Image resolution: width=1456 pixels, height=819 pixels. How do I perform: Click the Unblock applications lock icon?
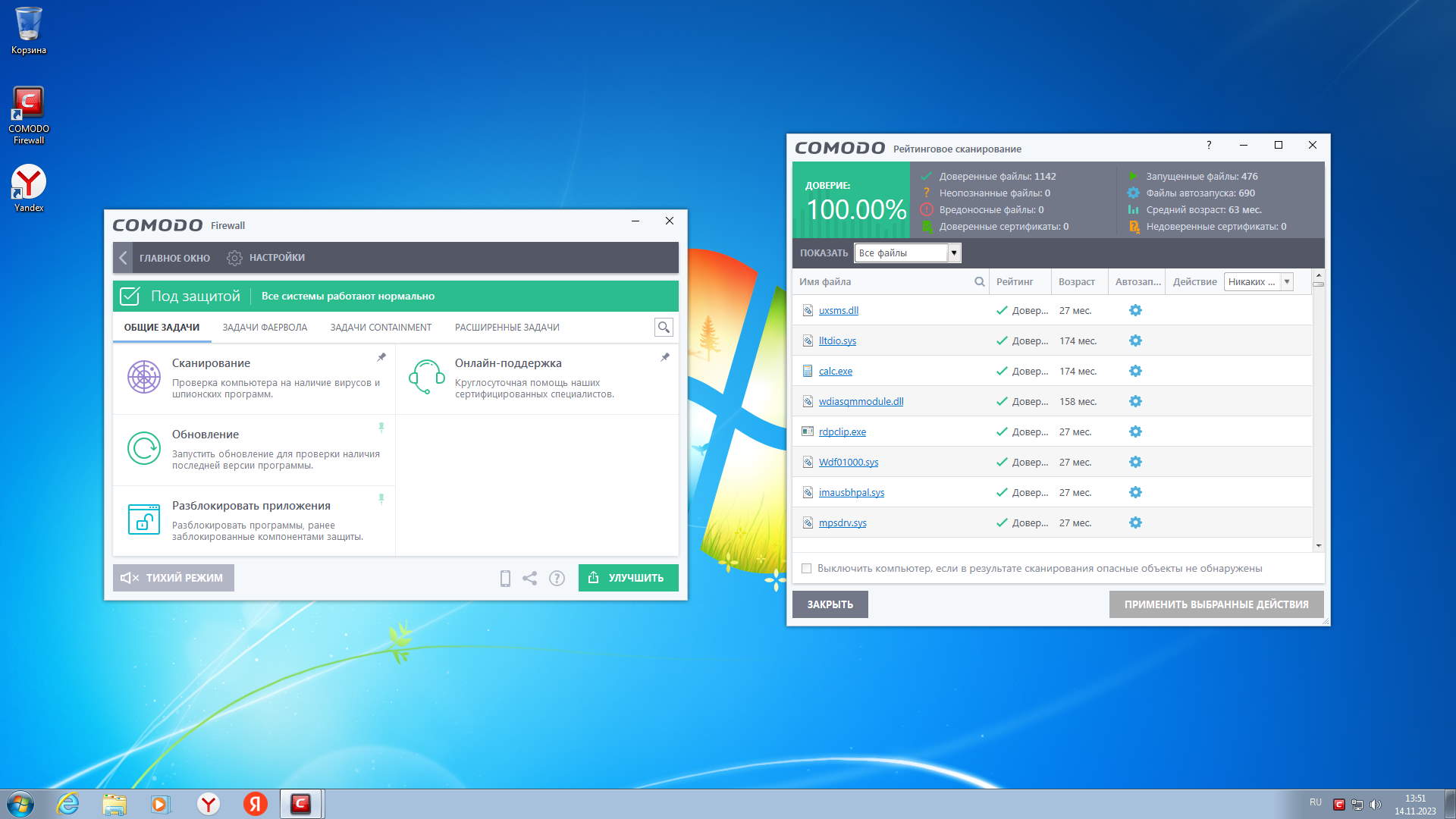click(x=143, y=519)
